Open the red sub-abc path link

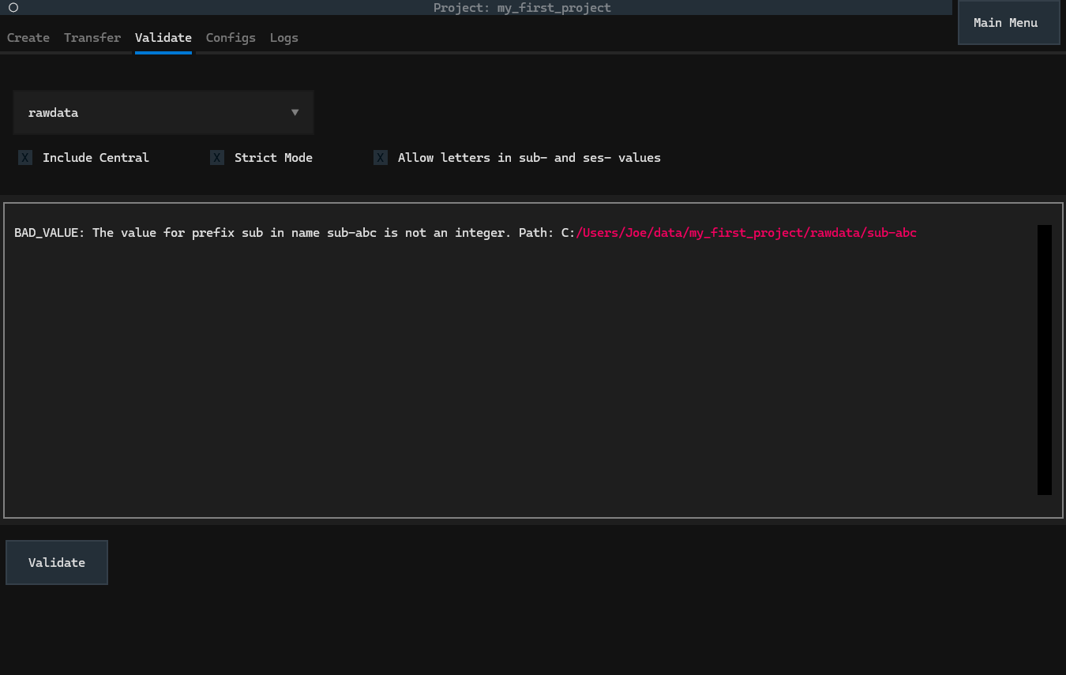click(x=746, y=233)
